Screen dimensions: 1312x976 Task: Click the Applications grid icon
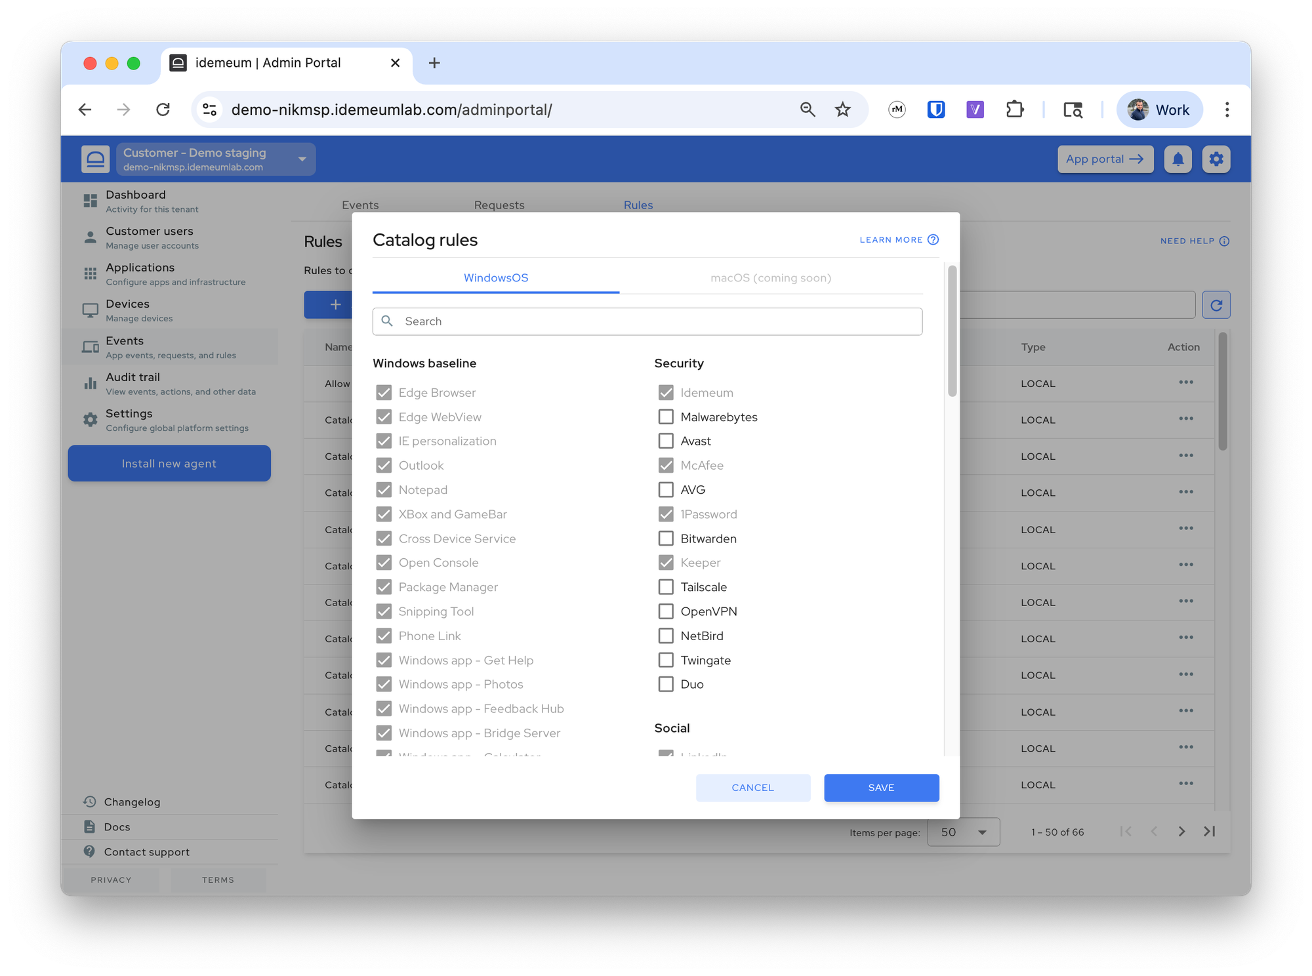(x=90, y=274)
